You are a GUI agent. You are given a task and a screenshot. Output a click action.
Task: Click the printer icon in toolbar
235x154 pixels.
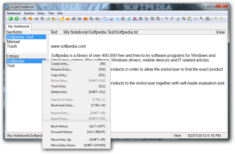click(x=208, y=19)
